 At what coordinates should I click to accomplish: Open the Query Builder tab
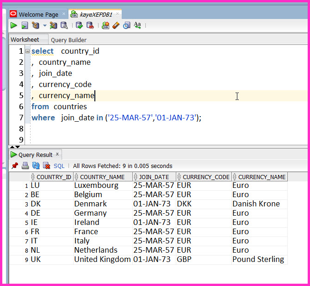[68, 40]
